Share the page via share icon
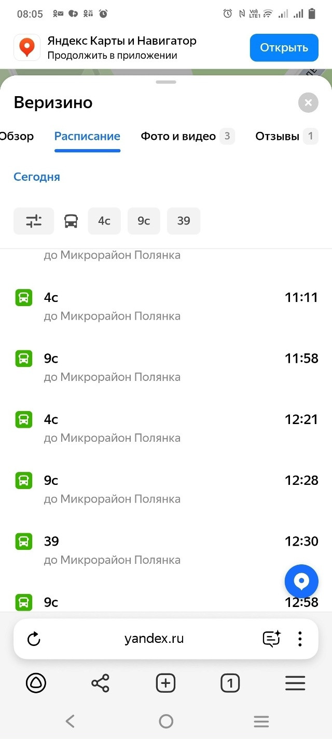Image resolution: width=332 pixels, height=739 pixels. click(100, 683)
